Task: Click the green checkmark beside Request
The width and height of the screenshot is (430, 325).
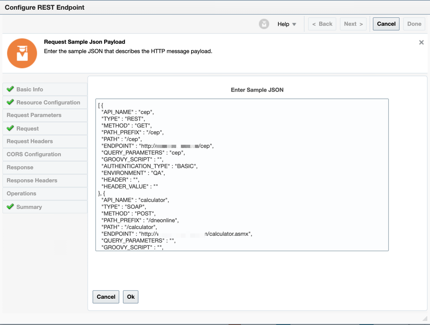Action: tap(10, 128)
